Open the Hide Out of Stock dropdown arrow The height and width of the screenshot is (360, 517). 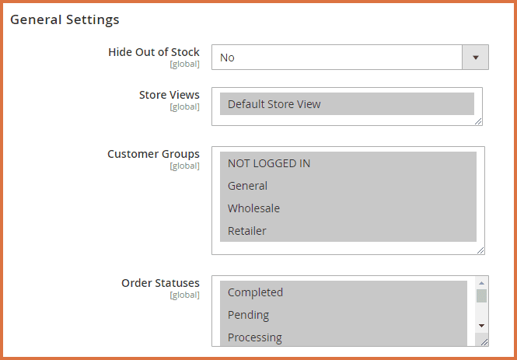(x=475, y=58)
